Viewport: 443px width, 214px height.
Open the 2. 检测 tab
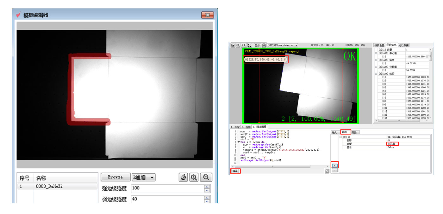pos(246,127)
